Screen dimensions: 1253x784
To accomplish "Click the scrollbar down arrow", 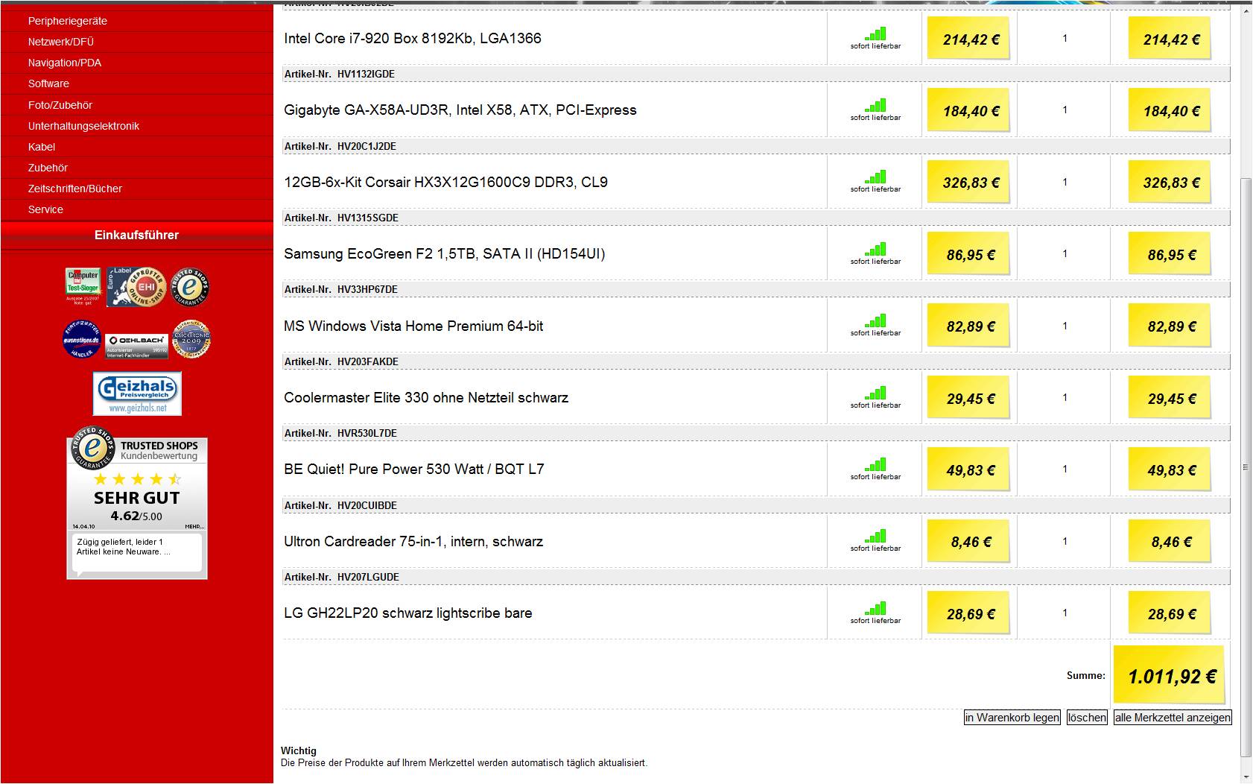I will pyautogui.click(x=1246, y=777).
